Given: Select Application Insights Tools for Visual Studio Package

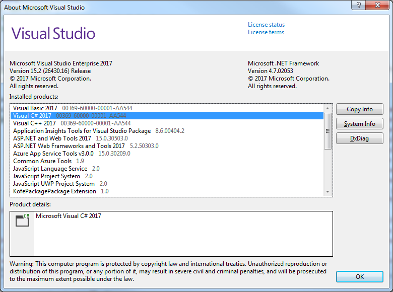Looking at the screenshot, I should [x=167, y=131].
